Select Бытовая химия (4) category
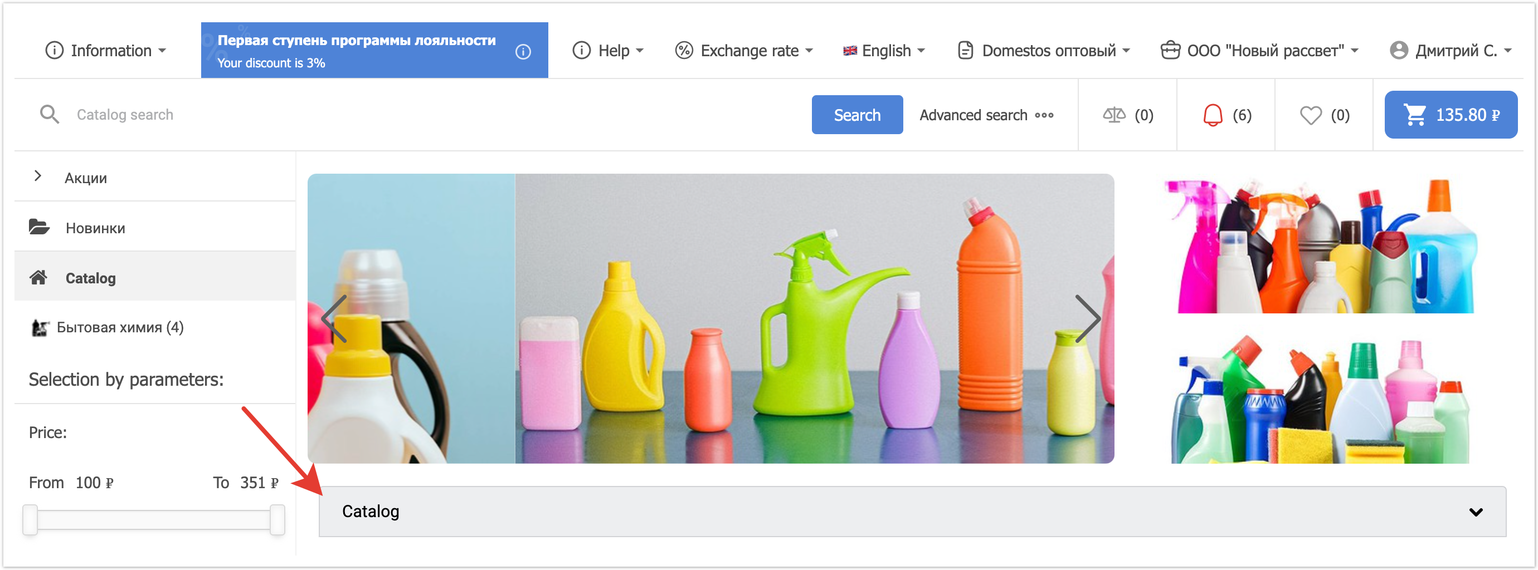 [119, 327]
